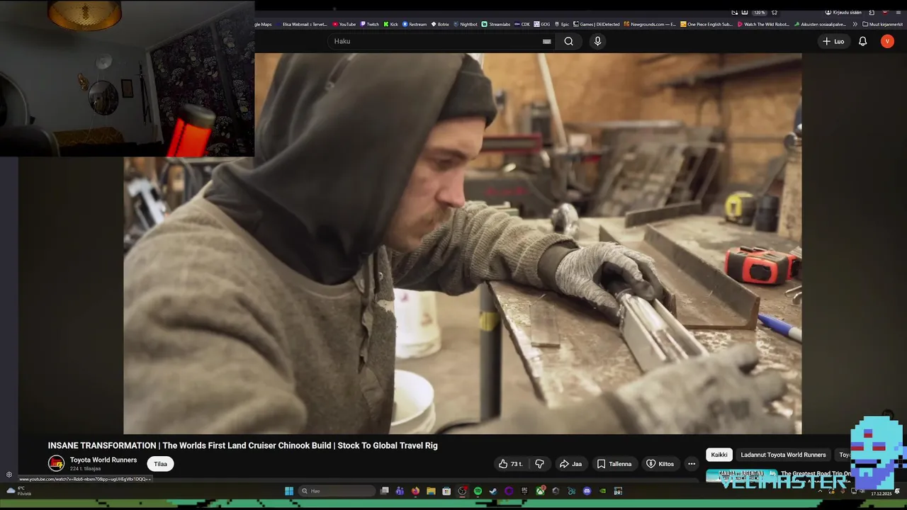
Task: Open NVIDIA app from taskbar
Action: [602, 491]
